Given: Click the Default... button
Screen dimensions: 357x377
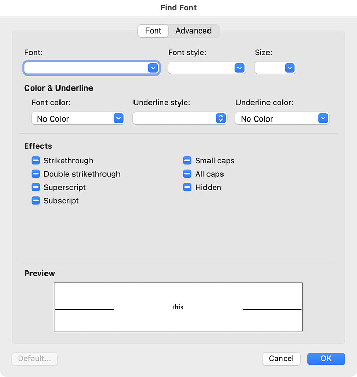Looking at the screenshot, I should pos(35,358).
